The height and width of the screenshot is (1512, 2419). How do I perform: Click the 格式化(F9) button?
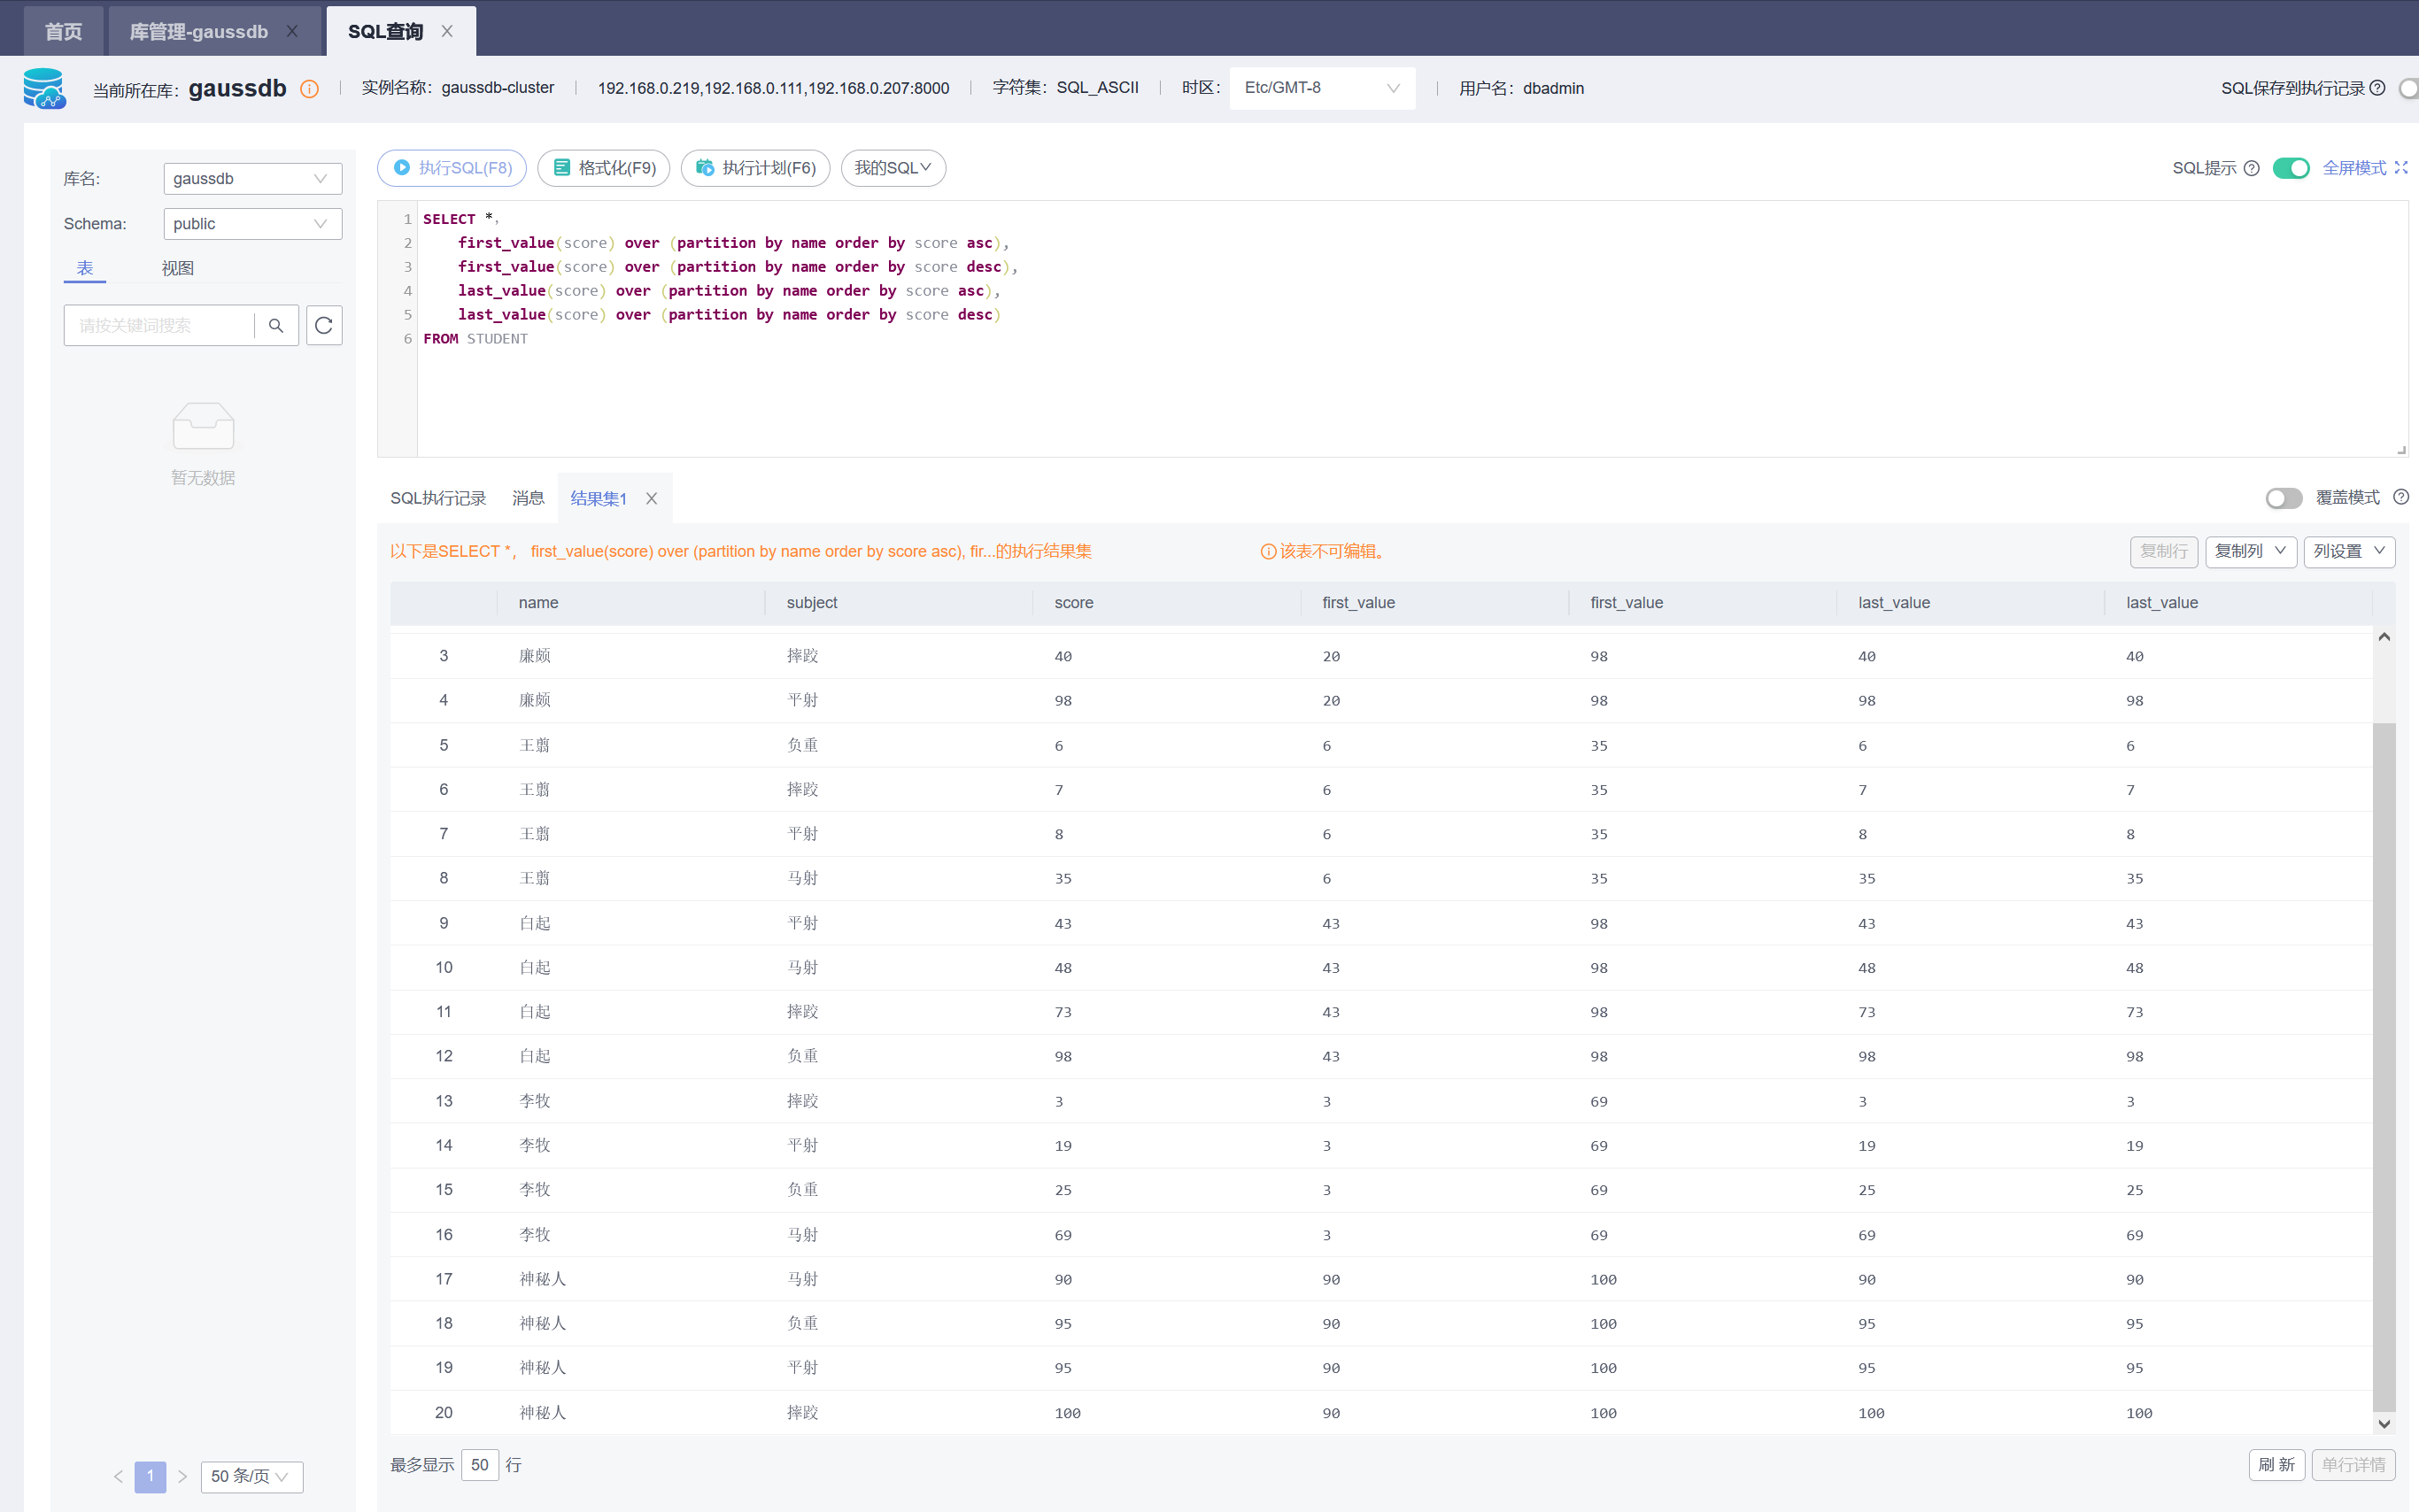point(604,168)
